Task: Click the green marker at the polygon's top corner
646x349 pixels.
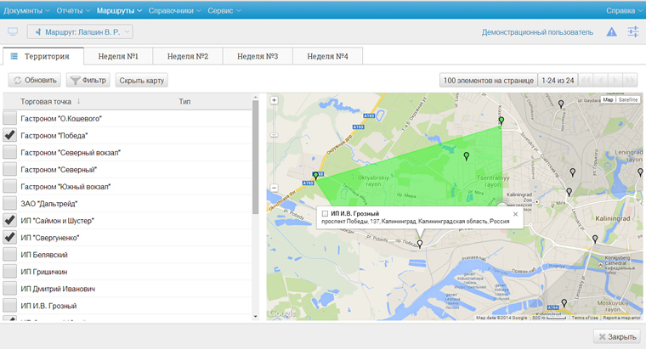Action: [x=501, y=121]
